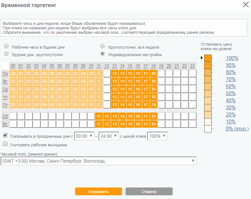Set click price level to 50%
The height and width of the screenshot is (199, 251).
[231, 93]
